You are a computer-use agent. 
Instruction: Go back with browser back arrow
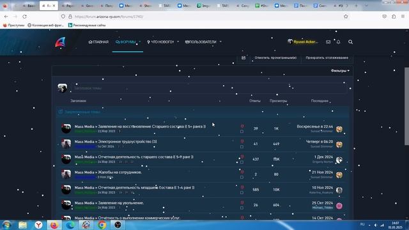click(6, 17)
